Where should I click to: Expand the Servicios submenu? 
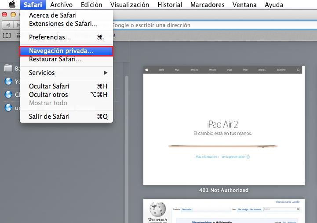[66, 72]
